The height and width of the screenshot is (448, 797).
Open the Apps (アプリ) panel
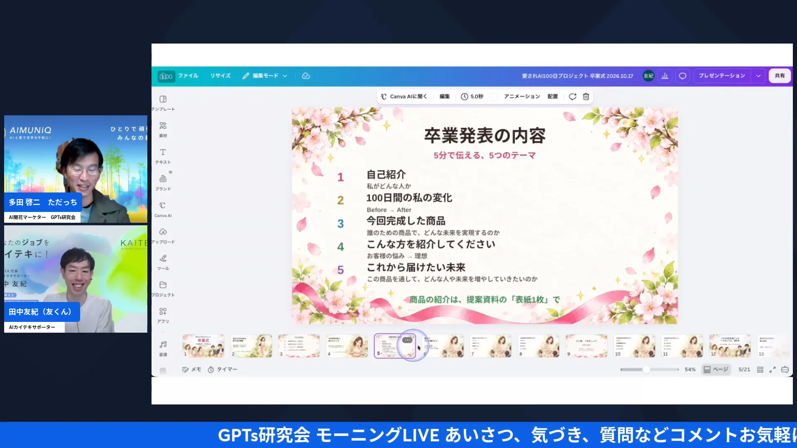coord(163,315)
